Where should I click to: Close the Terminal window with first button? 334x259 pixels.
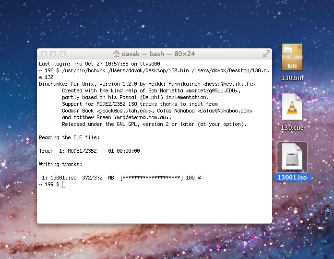(x=44, y=54)
